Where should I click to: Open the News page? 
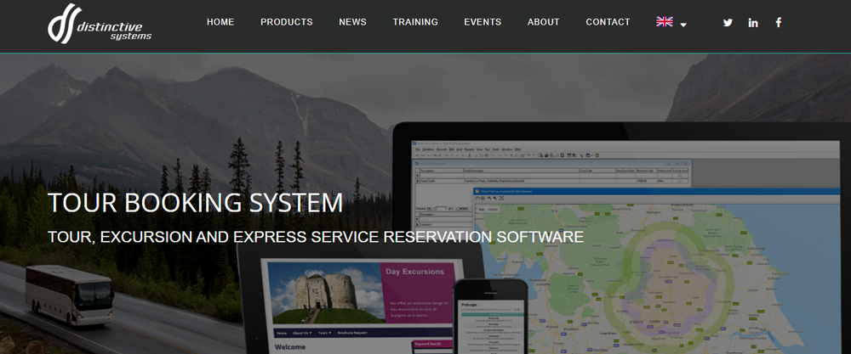click(353, 22)
